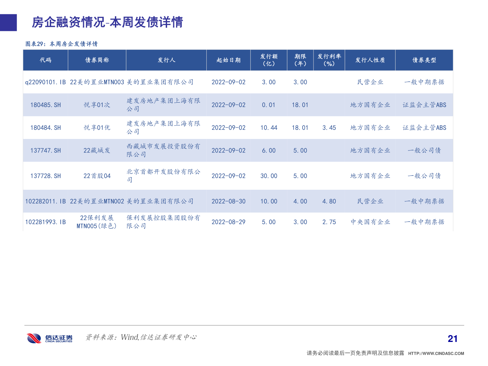Click the slide title 房企融资情况-本周发债详情
The width and height of the screenshot is (488, 366).
point(107,22)
